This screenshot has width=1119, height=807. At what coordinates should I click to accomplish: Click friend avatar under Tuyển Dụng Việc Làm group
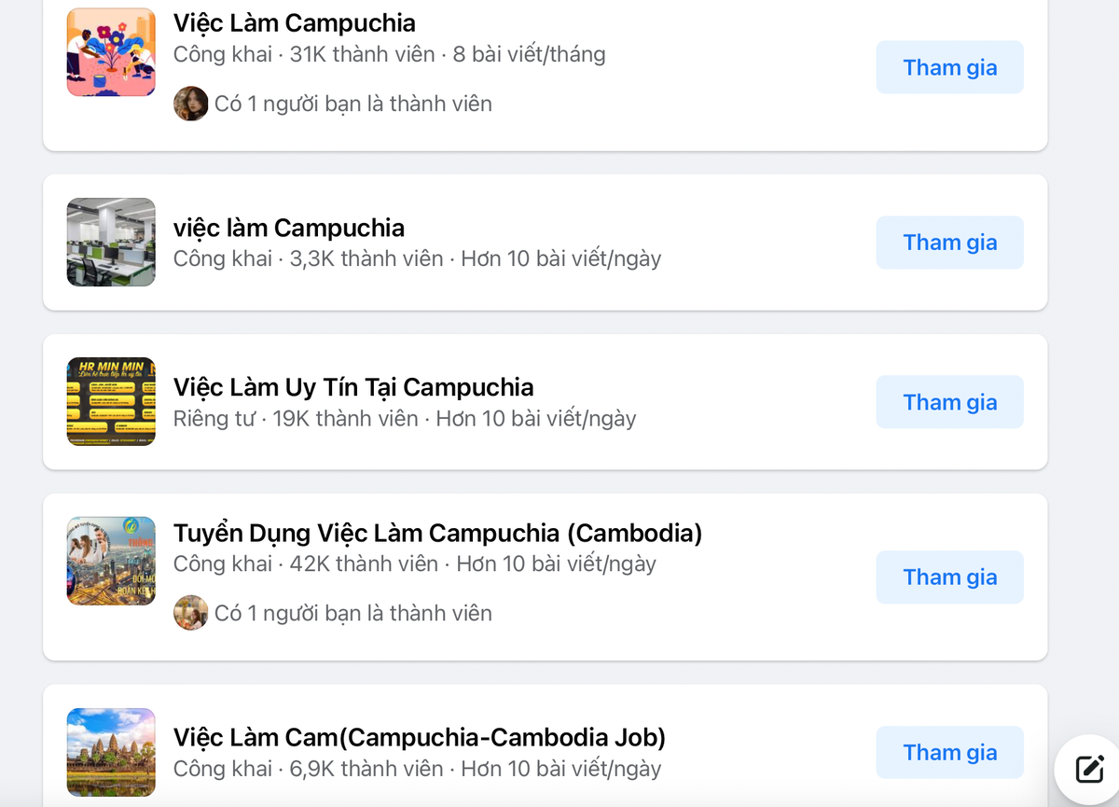click(x=190, y=613)
